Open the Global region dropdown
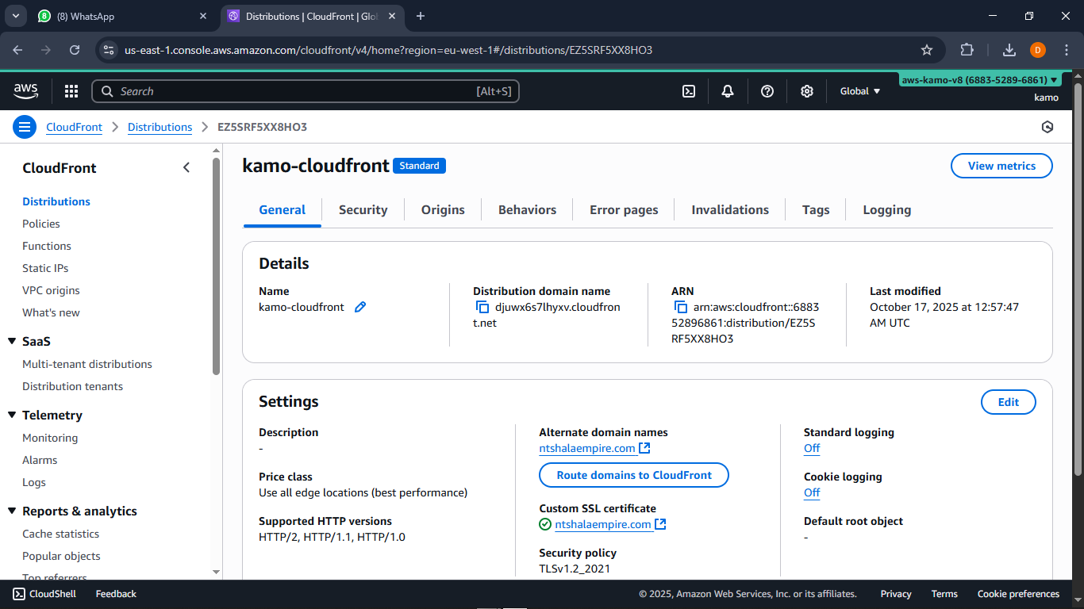The image size is (1084, 609). [x=859, y=91]
